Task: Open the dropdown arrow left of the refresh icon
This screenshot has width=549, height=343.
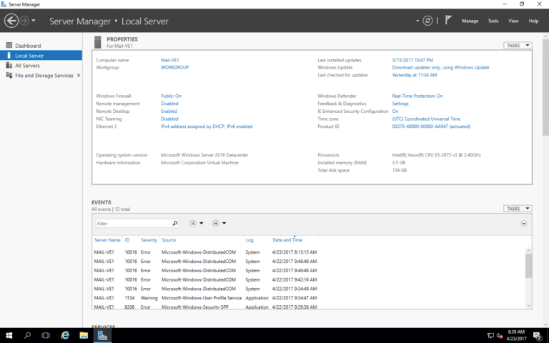Action: [417, 21]
